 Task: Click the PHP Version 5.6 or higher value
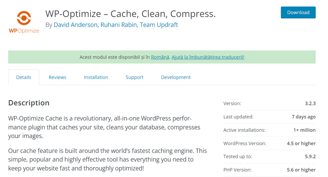tap(301, 170)
